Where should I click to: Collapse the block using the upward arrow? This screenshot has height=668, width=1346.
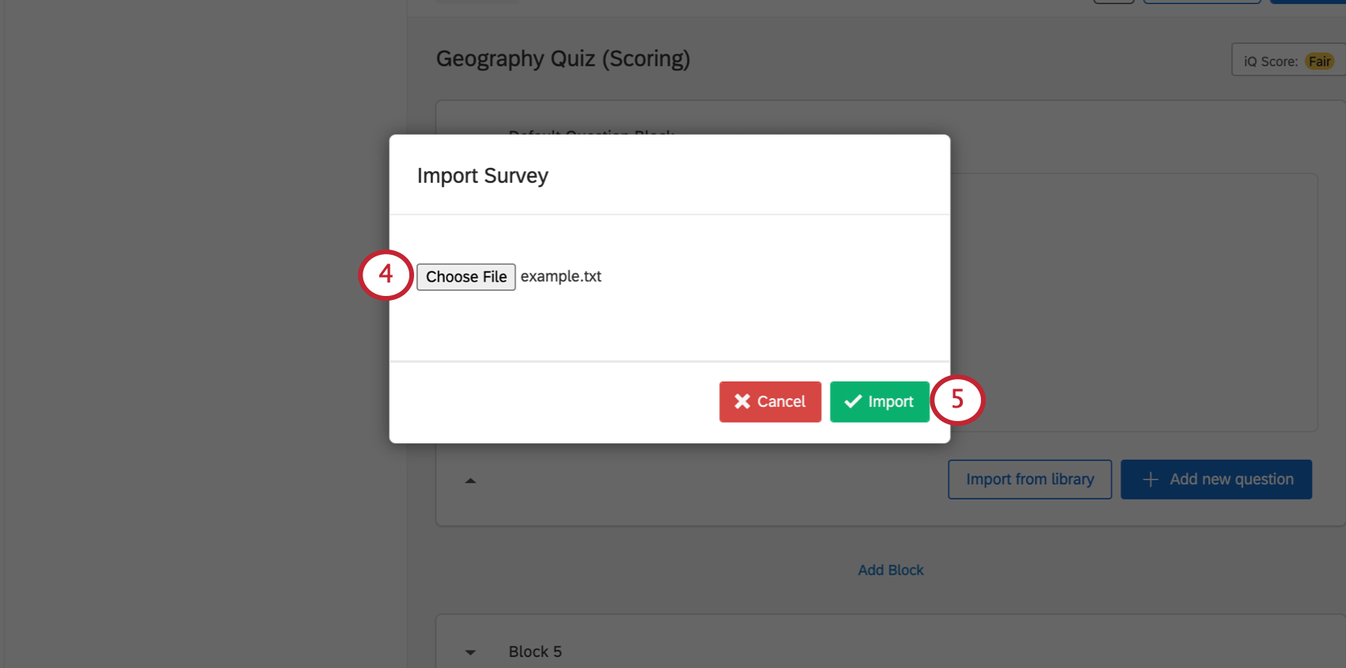click(x=470, y=480)
